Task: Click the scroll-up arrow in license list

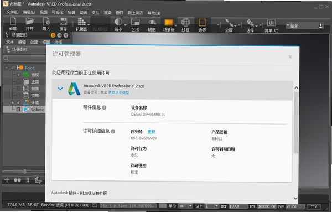Action: click(297, 87)
